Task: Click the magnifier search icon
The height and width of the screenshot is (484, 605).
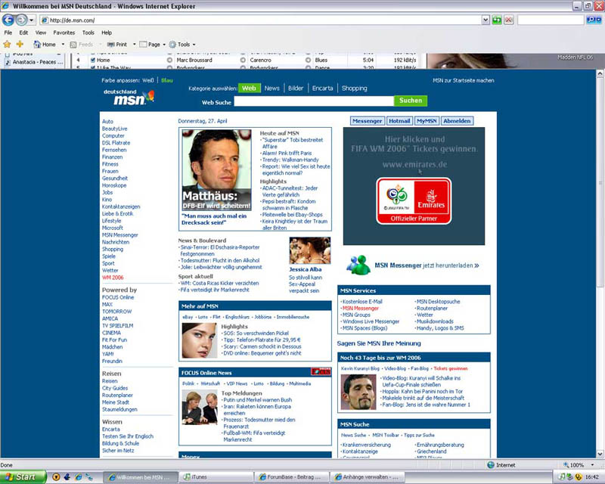Action: (591, 20)
